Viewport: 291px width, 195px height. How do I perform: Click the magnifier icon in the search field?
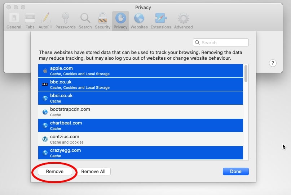pyautogui.click(x=197, y=42)
